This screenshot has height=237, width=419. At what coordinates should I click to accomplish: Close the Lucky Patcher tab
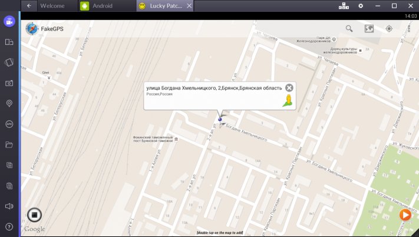(x=189, y=6)
